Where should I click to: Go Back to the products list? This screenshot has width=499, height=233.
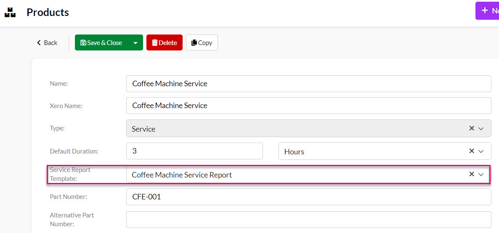[47, 42]
